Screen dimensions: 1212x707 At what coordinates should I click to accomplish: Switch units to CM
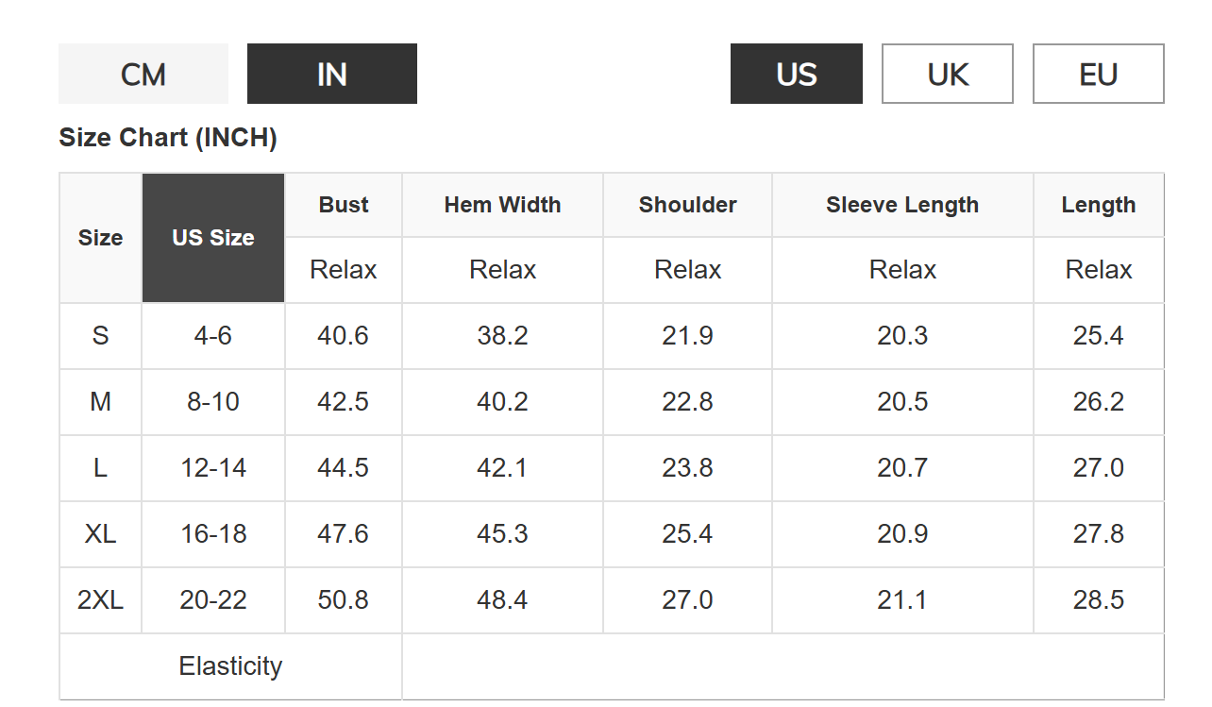coord(143,74)
